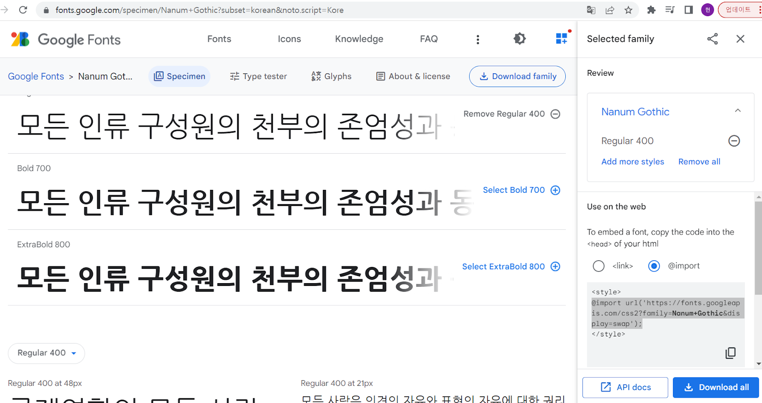Click the Korean update button in browser toolbar

(740, 10)
